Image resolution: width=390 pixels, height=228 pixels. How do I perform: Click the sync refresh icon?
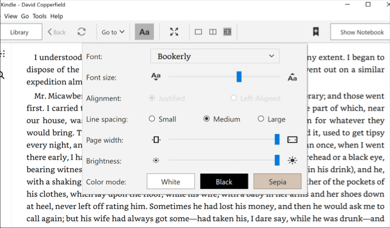81,32
